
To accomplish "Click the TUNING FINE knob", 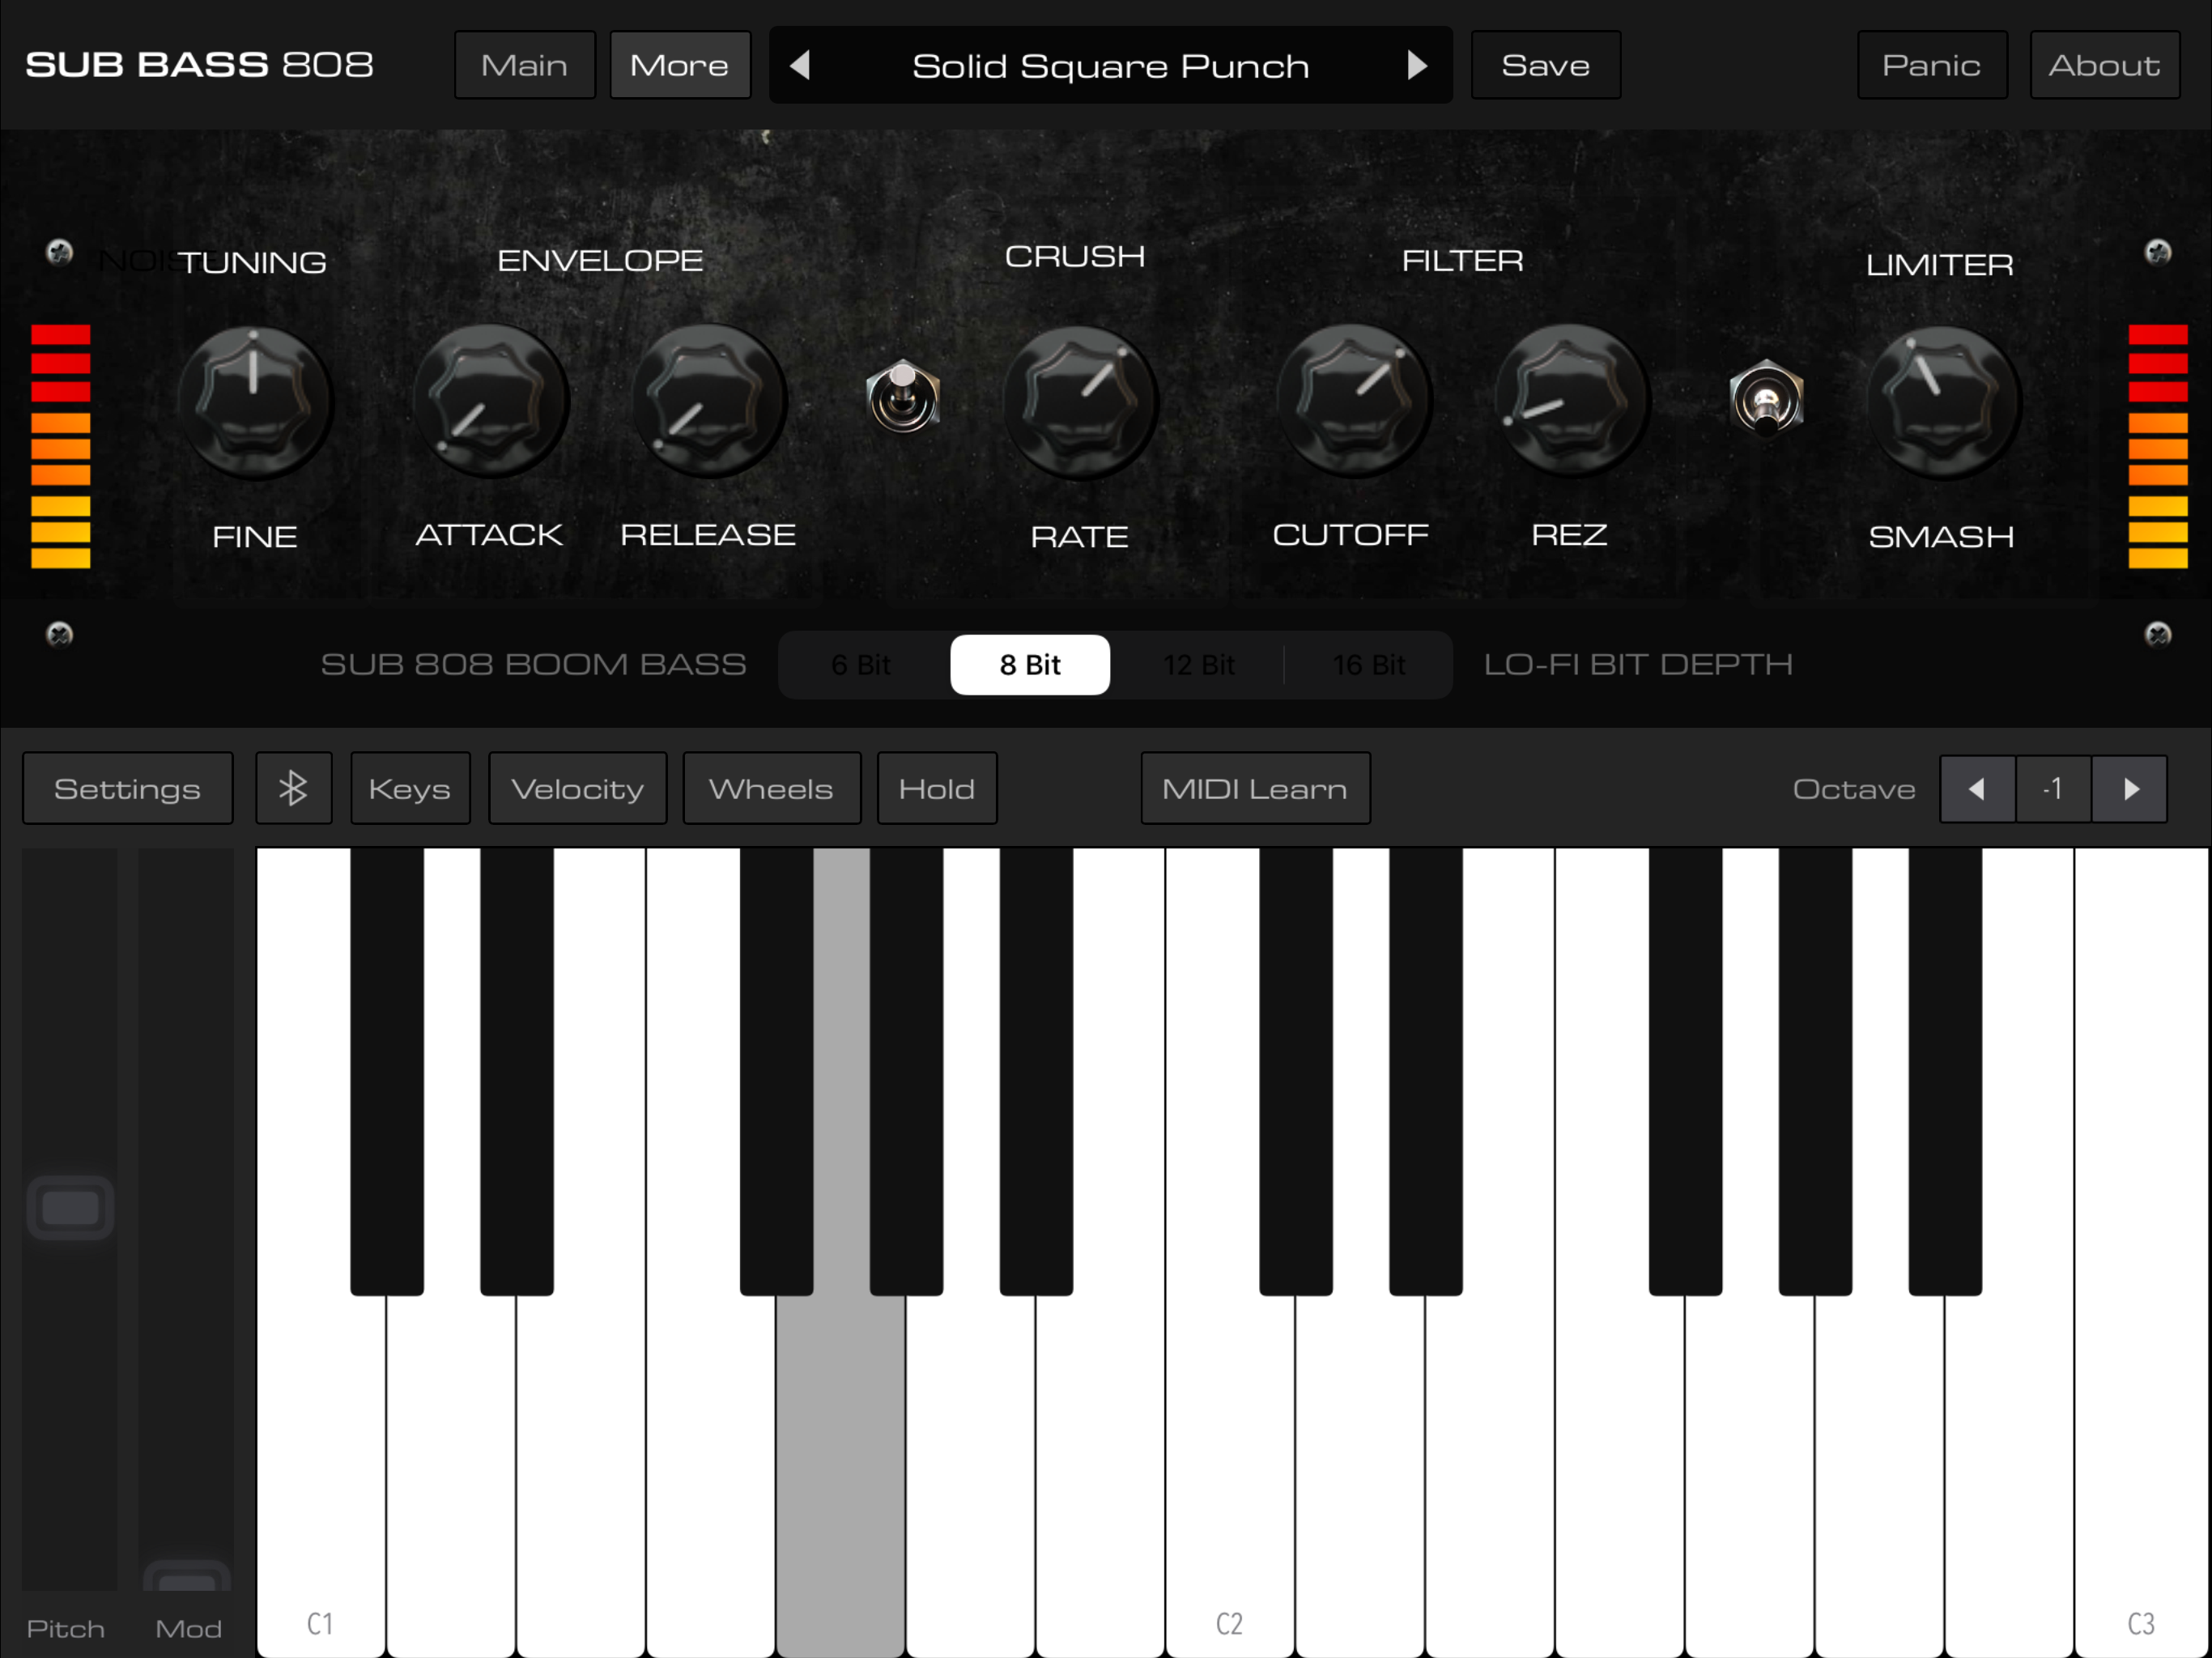I will 254,401.
